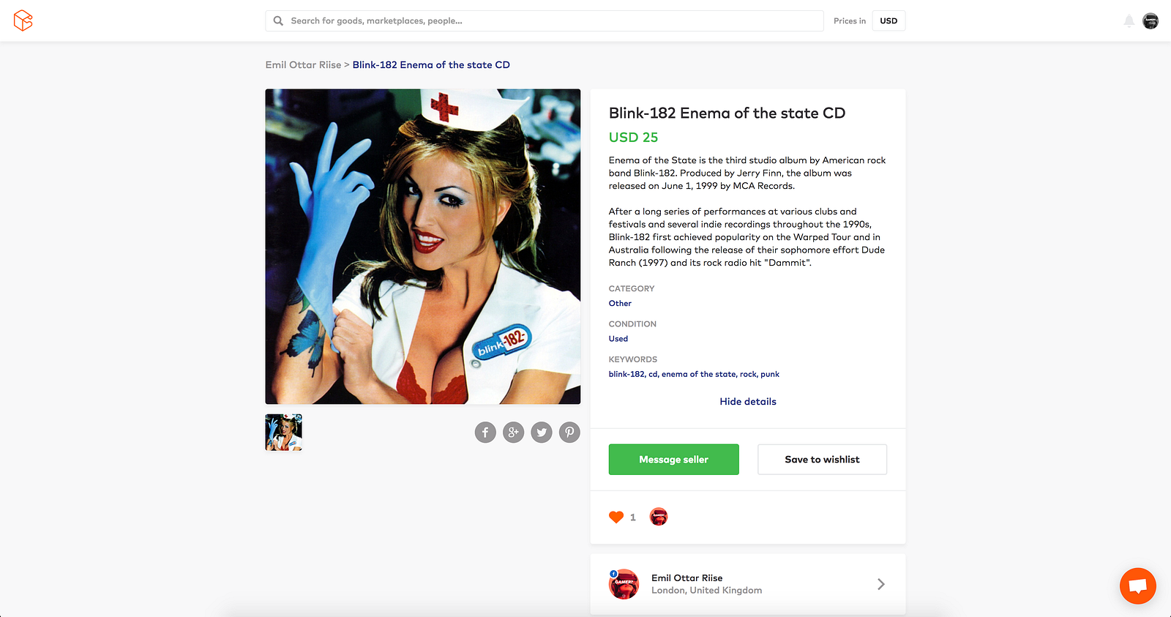Open the orange chat bubble widget
Screen dimensions: 1171x617
(x=1137, y=586)
